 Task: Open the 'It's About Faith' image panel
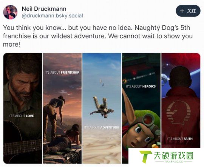pyautogui.click(x=181, y=101)
